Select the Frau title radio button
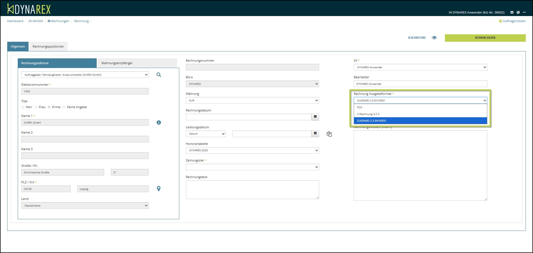Screen dimensions: 533x253 pos(36,107)
